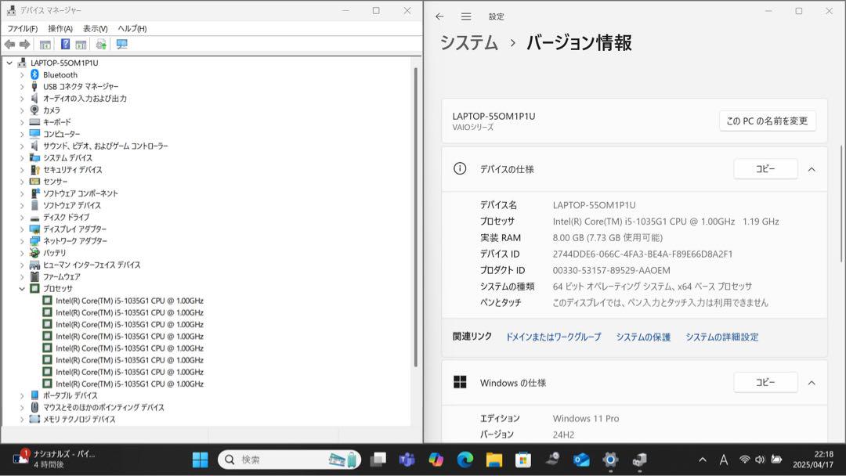Select マウスとそのほかのポインティング デバイス item
The width and height of the screenshot is (846, 476).
pyautogui.click(x=103, y=408)
